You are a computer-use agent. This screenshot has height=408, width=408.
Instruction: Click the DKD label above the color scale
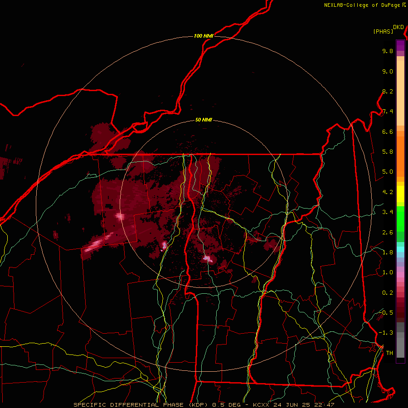click(x=398, y=27)
